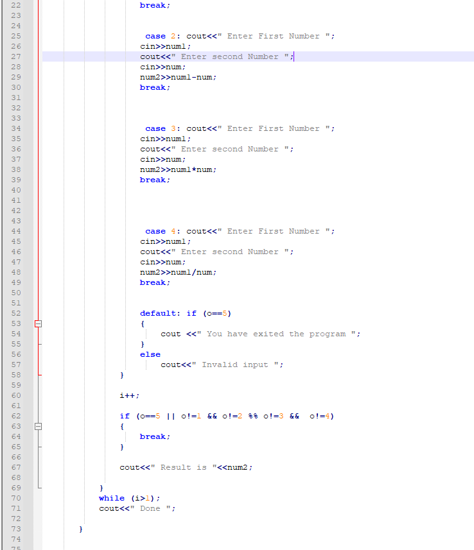Image resolution: width=474 pixels, height=550 pixels.
Task: Click the 'Invalid input' string
Action: [x=235, y=365]
